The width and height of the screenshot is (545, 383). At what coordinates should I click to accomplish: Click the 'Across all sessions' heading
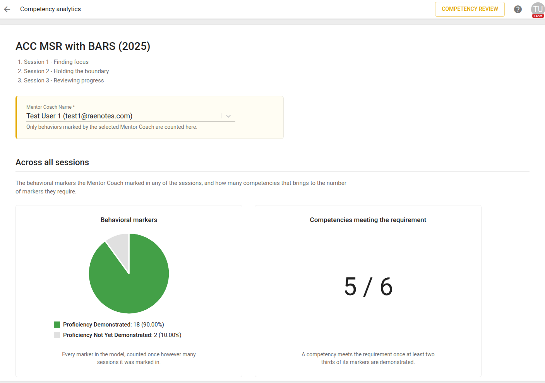(x=52, y=162)
